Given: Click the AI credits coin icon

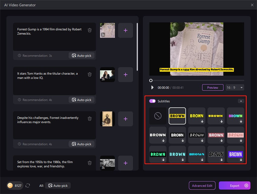Looking at the screenshot, I should point(10,186).
